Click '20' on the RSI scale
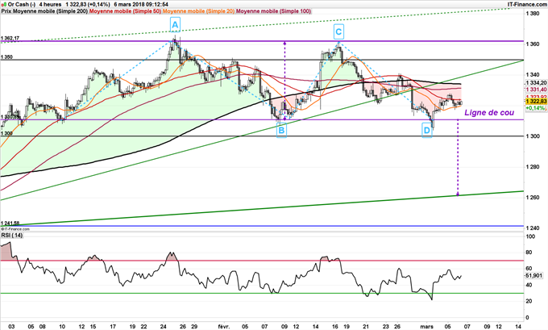Screen dimensions: 548x330 coord(529,301)
